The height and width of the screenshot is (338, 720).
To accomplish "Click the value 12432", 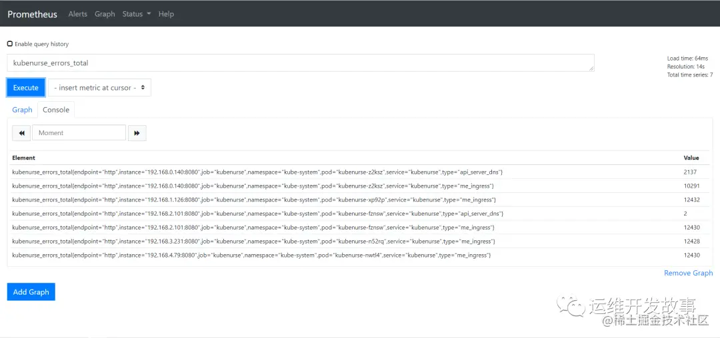I will (x=691, y=200).
